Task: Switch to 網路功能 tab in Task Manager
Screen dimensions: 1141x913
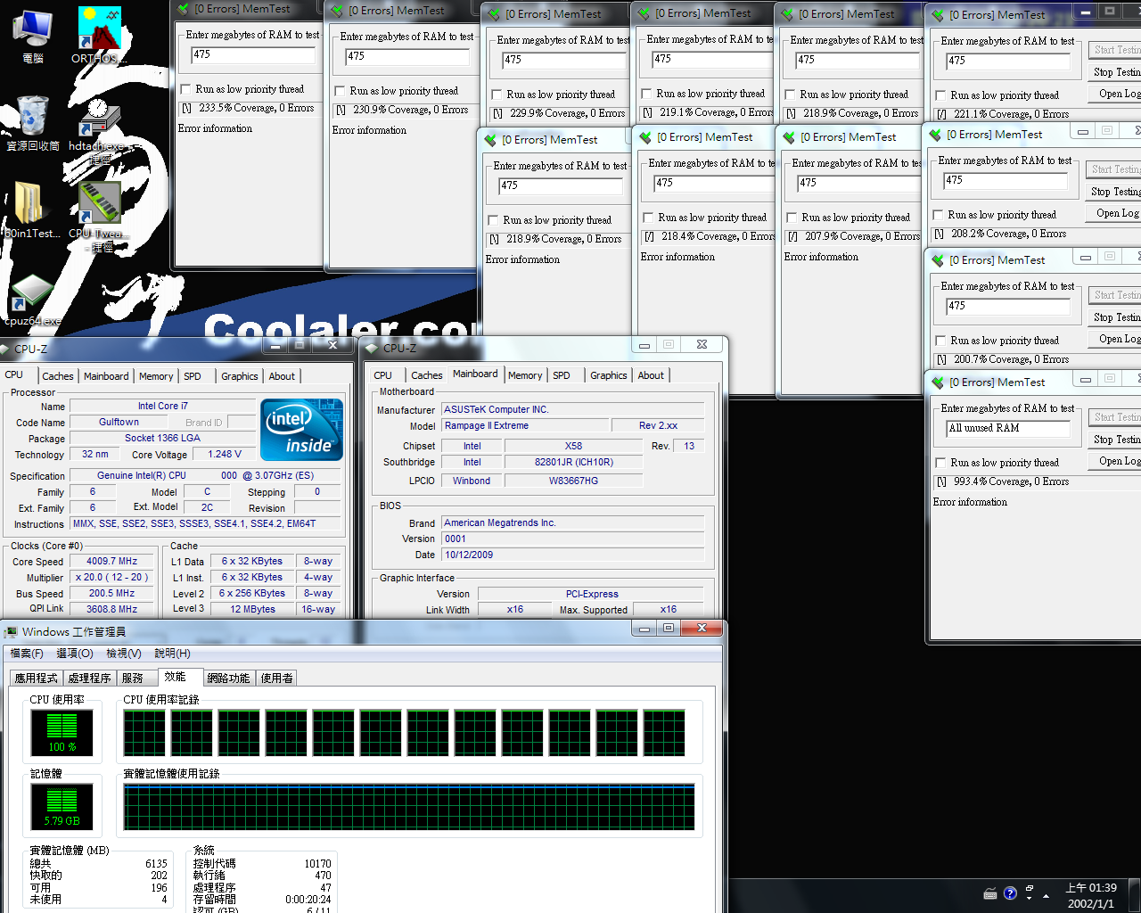Action: [229, 679]
